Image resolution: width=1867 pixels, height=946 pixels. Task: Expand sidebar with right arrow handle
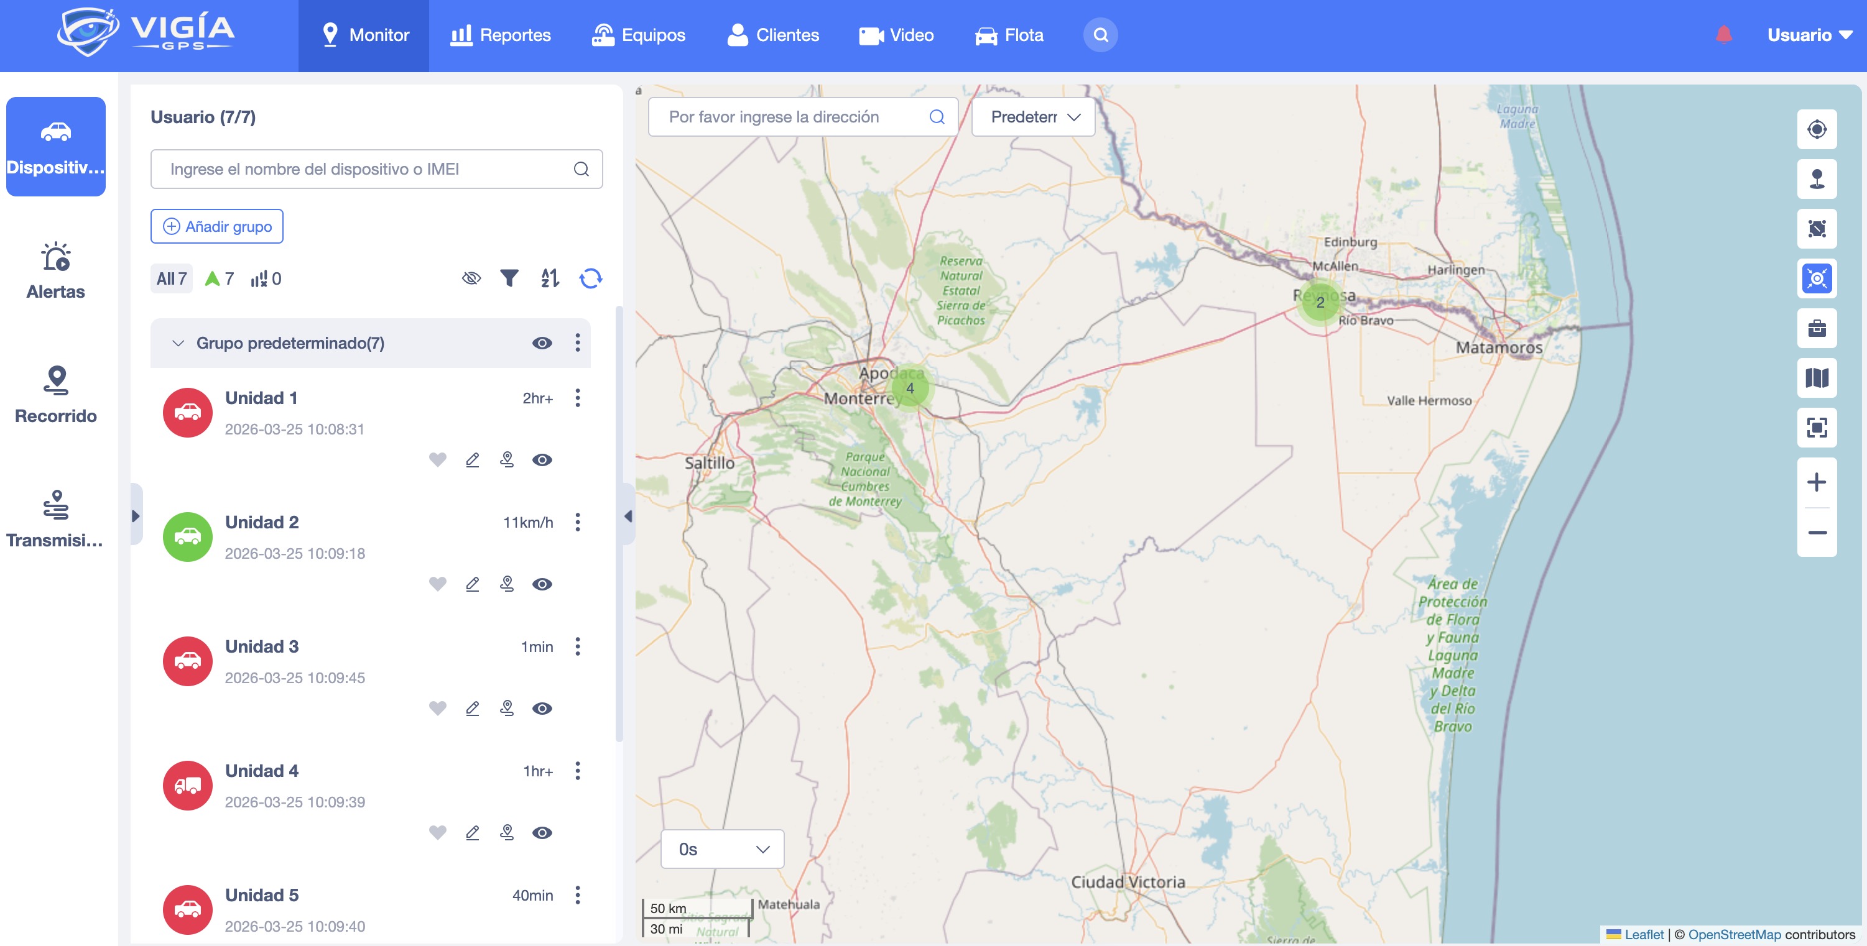[136, 516]
